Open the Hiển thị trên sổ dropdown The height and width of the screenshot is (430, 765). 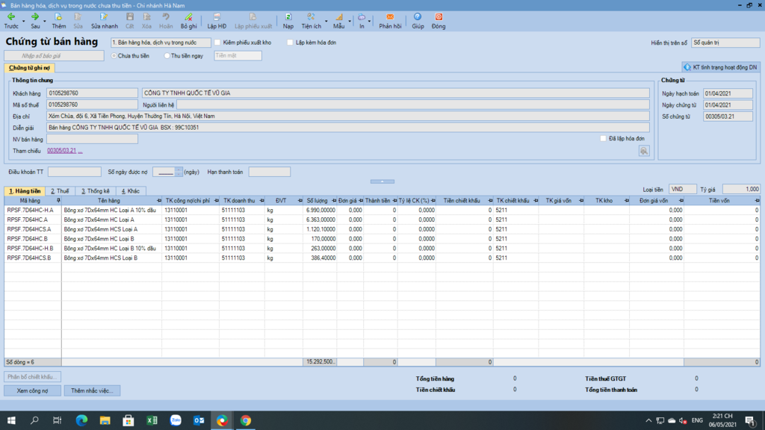725,43
